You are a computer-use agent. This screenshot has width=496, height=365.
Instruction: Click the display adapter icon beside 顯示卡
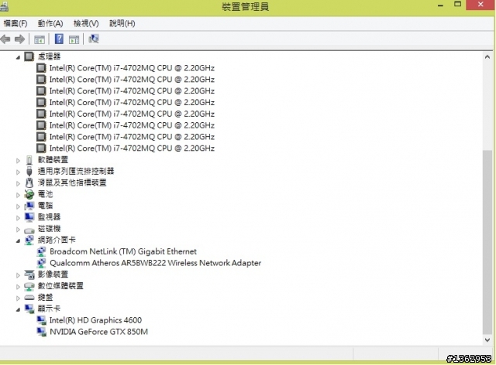[29, 309]
